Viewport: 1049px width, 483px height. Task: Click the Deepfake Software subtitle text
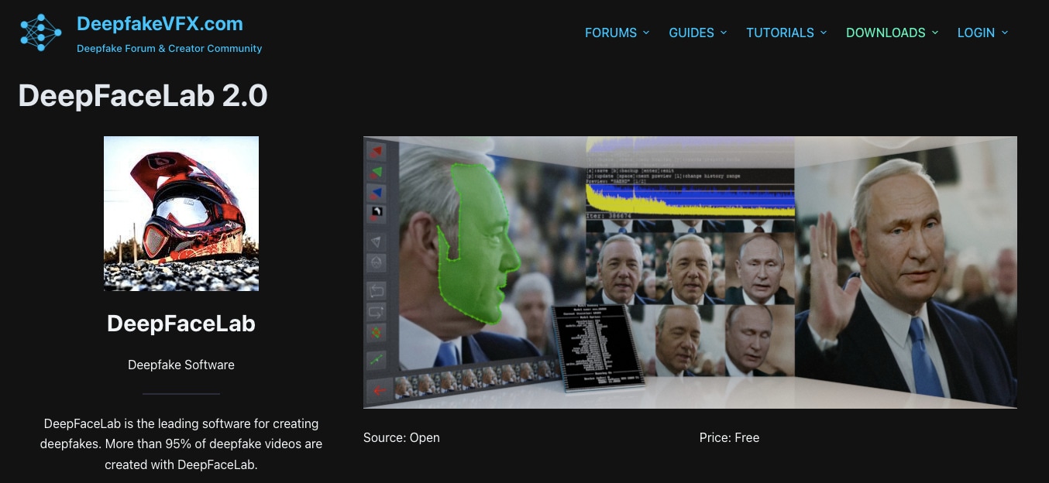pyautogui.click(x=181, y=365)
